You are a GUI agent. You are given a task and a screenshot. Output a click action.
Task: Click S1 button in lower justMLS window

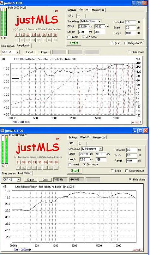tap(18, 162)
